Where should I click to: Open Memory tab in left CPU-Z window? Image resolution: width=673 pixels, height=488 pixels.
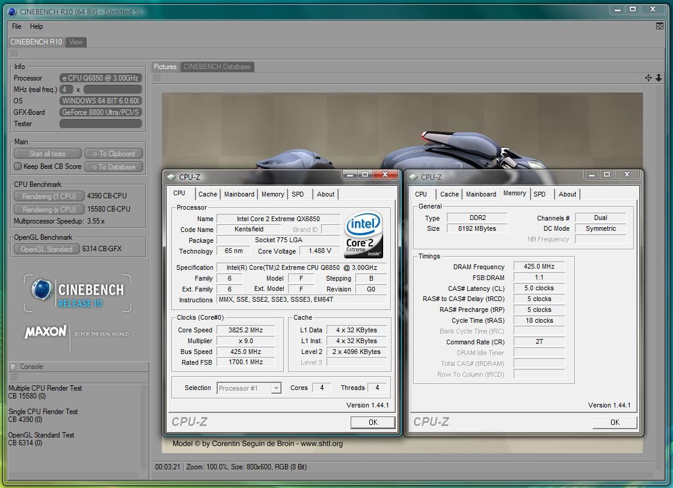point(273,194)
